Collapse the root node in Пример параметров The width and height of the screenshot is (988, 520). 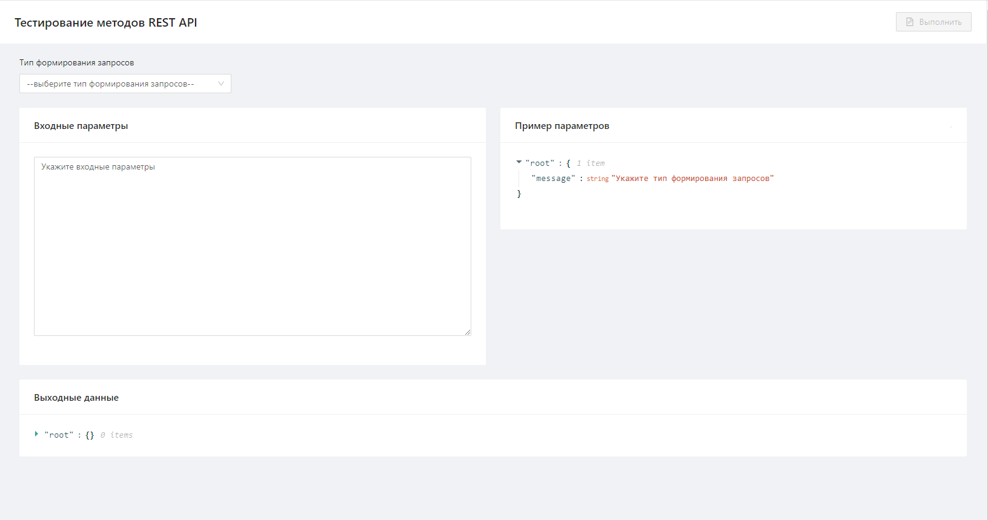[519, 162]
